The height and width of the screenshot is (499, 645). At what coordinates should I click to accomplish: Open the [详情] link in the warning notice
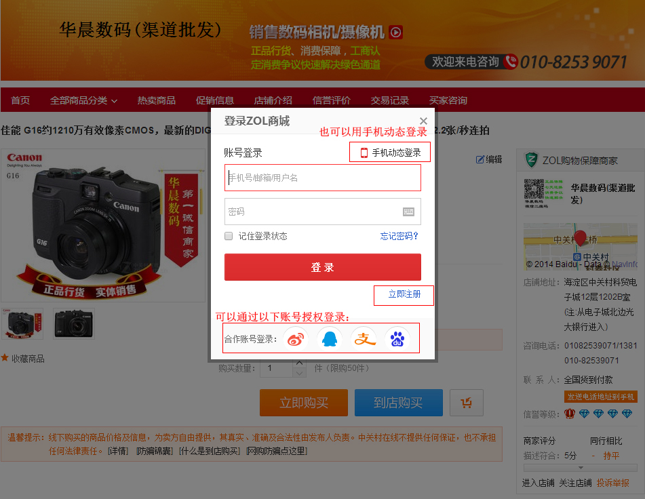click(118, 451)
